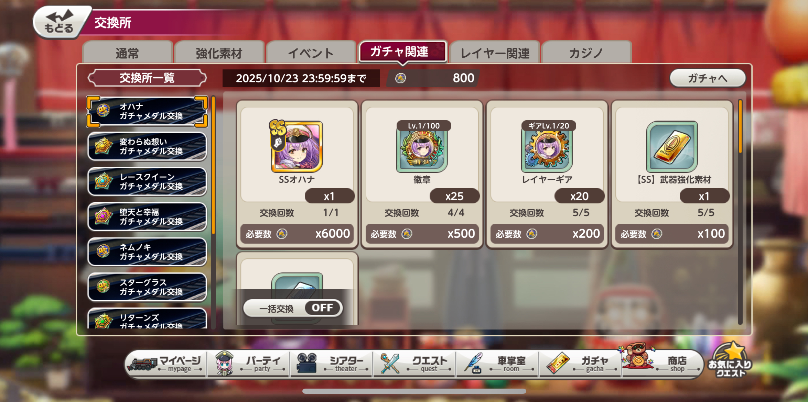Viewport: 808px width, 402px height.
Task: Select レースクイーン ガチャメダル交換 entry
Action: (x=147, y=181)
